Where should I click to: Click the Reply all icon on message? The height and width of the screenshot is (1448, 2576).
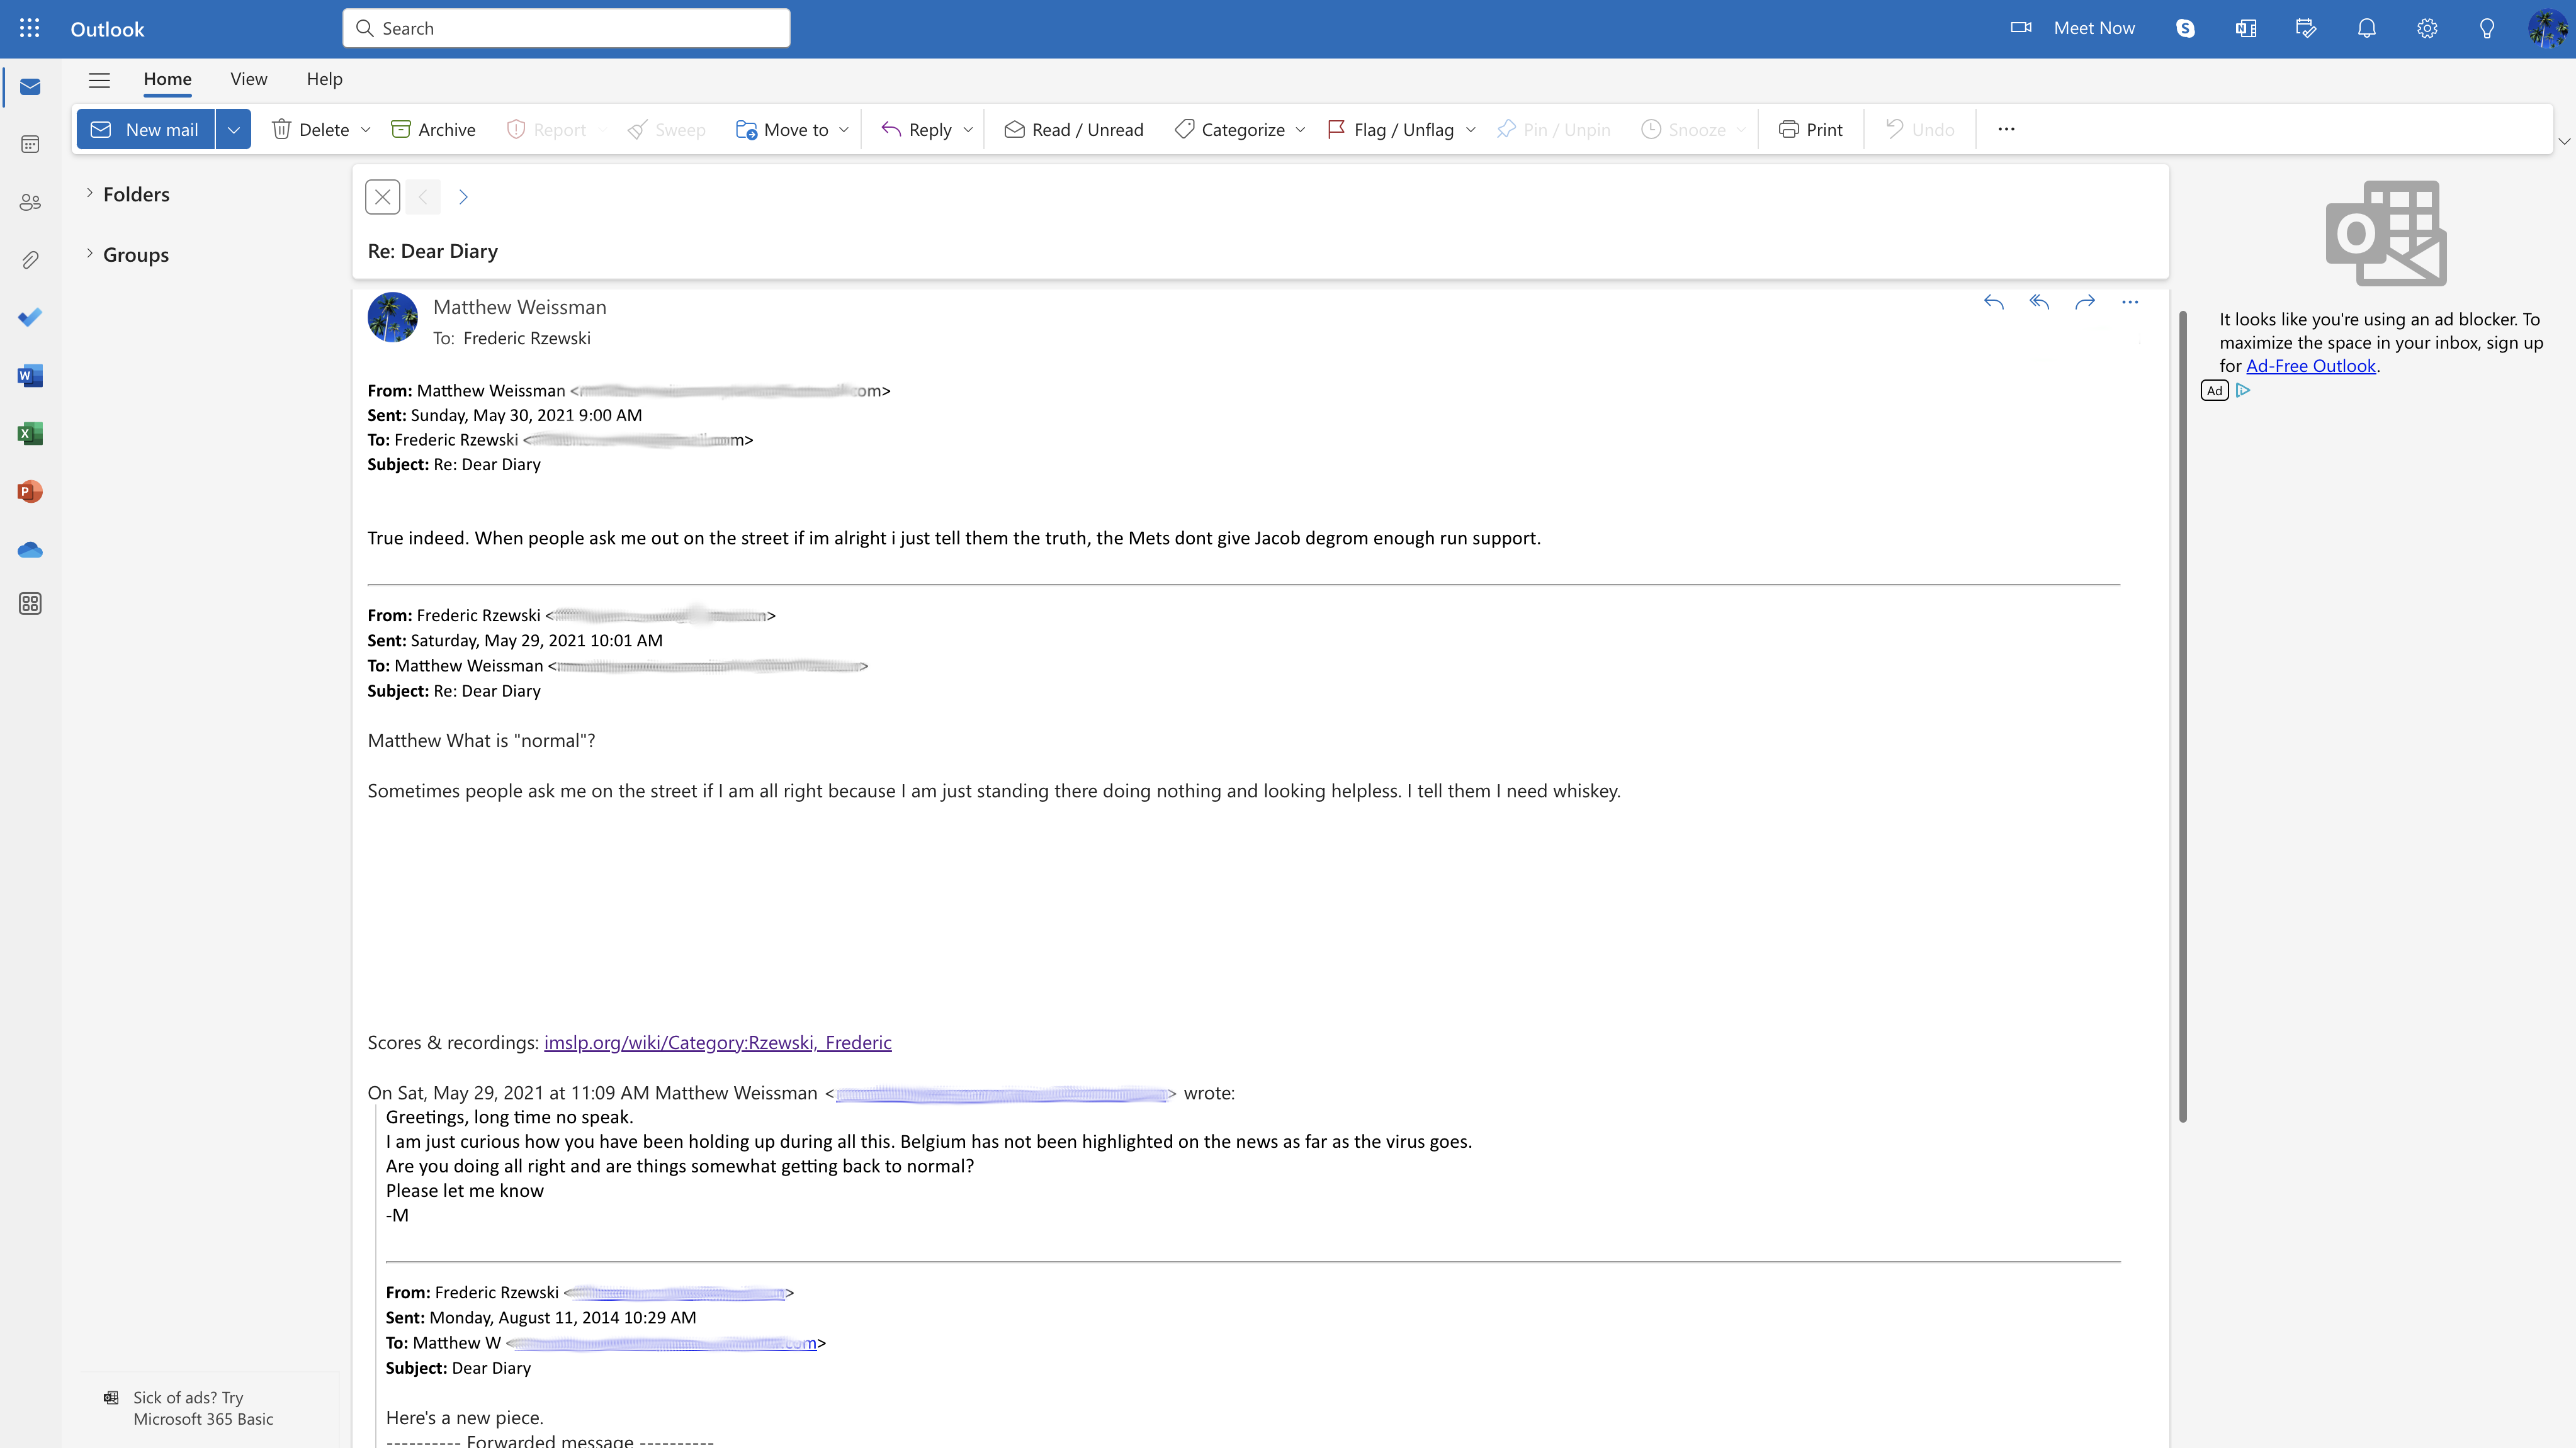2039,302
